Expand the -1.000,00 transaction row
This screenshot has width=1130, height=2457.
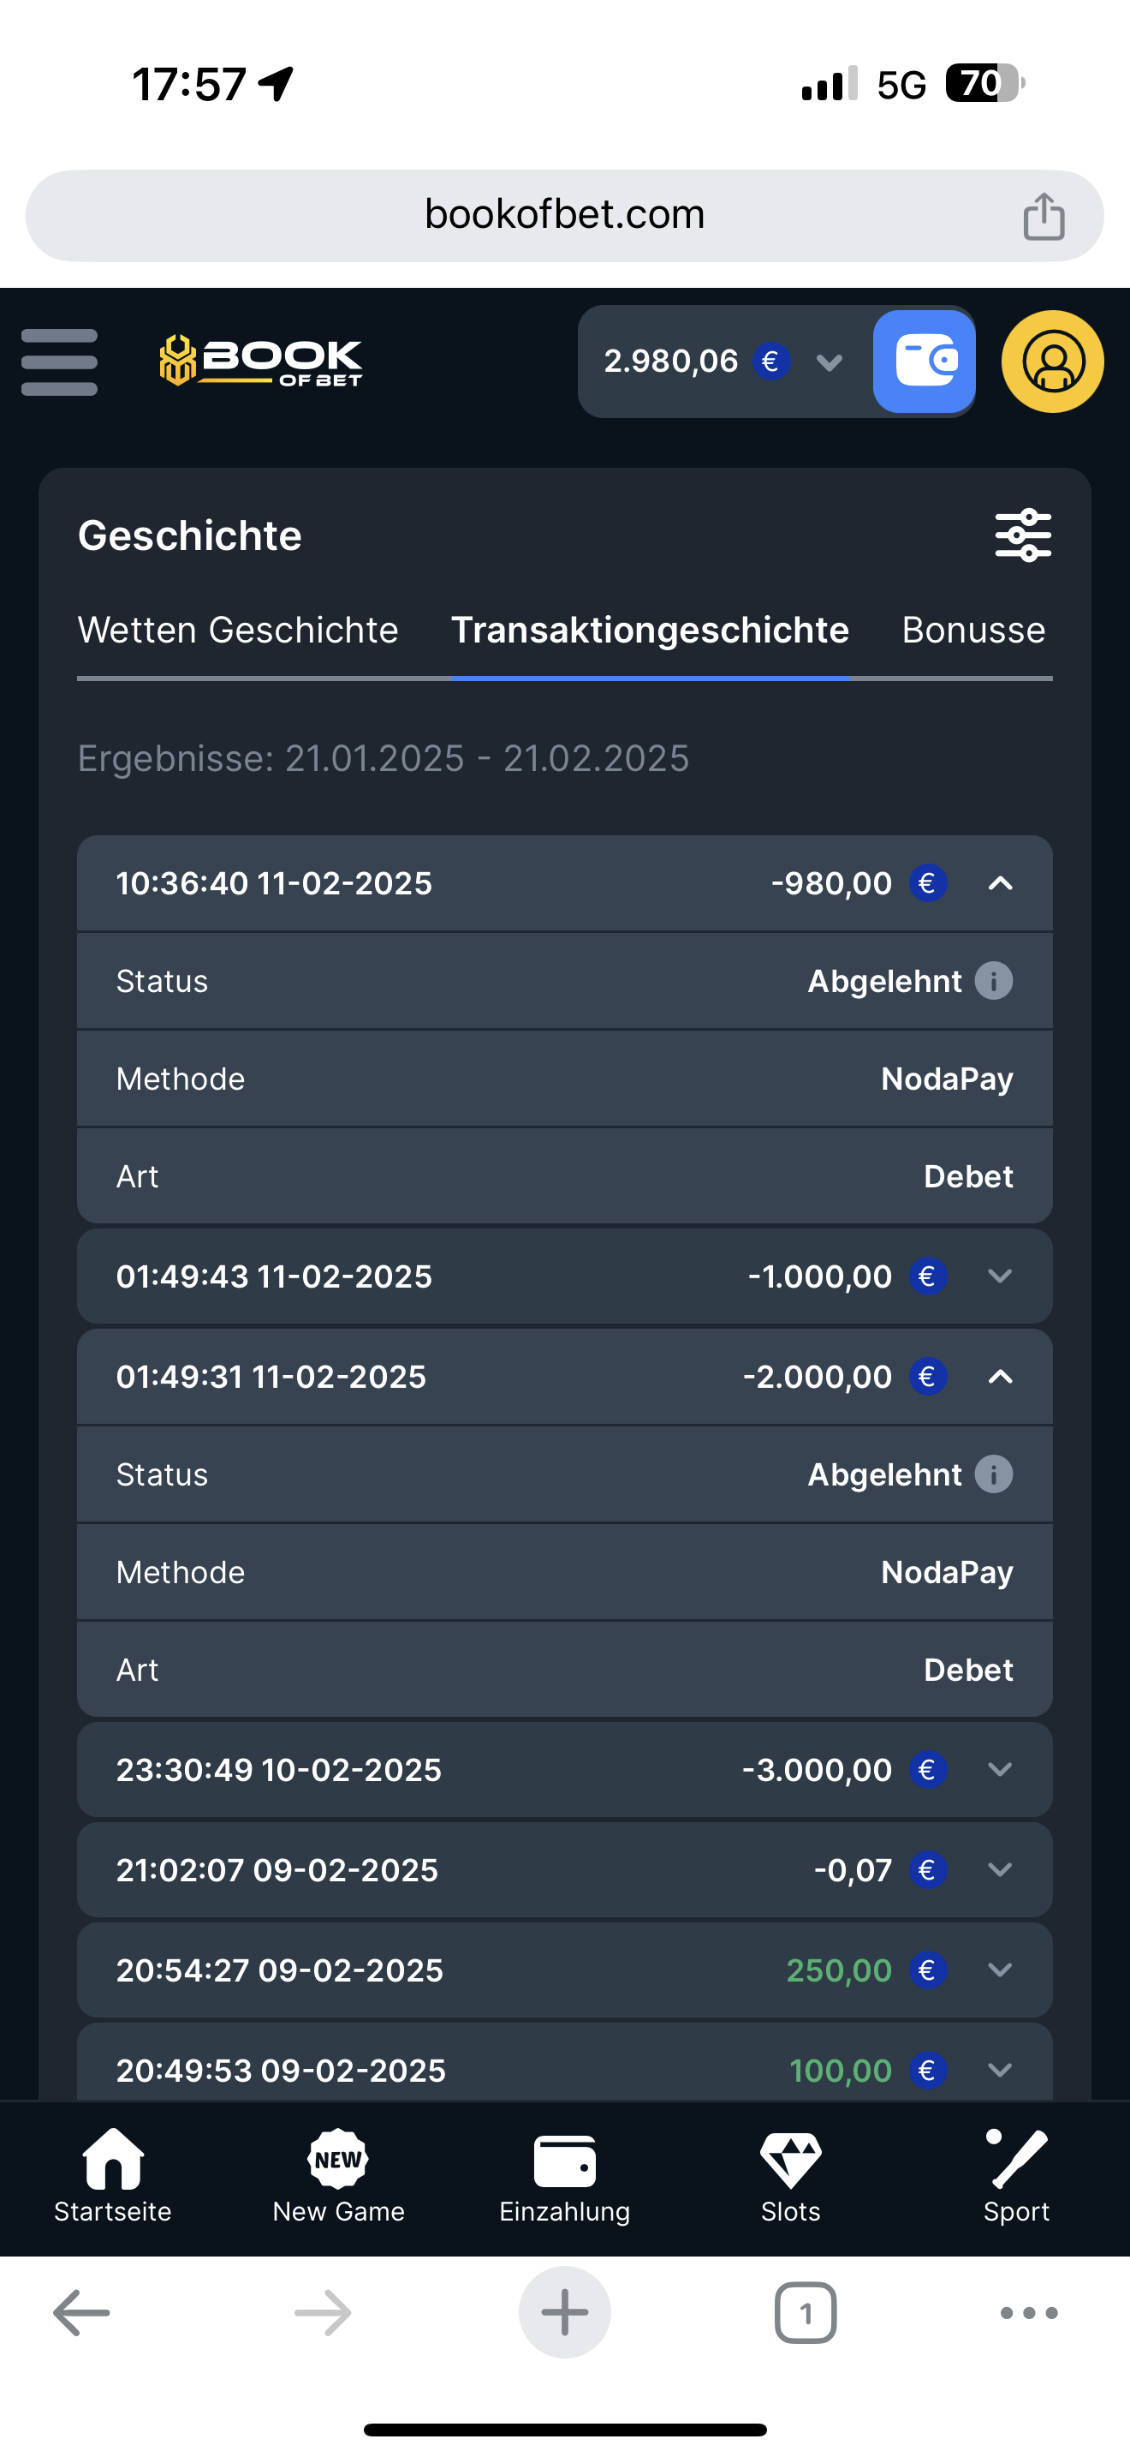(1000, 1276)
